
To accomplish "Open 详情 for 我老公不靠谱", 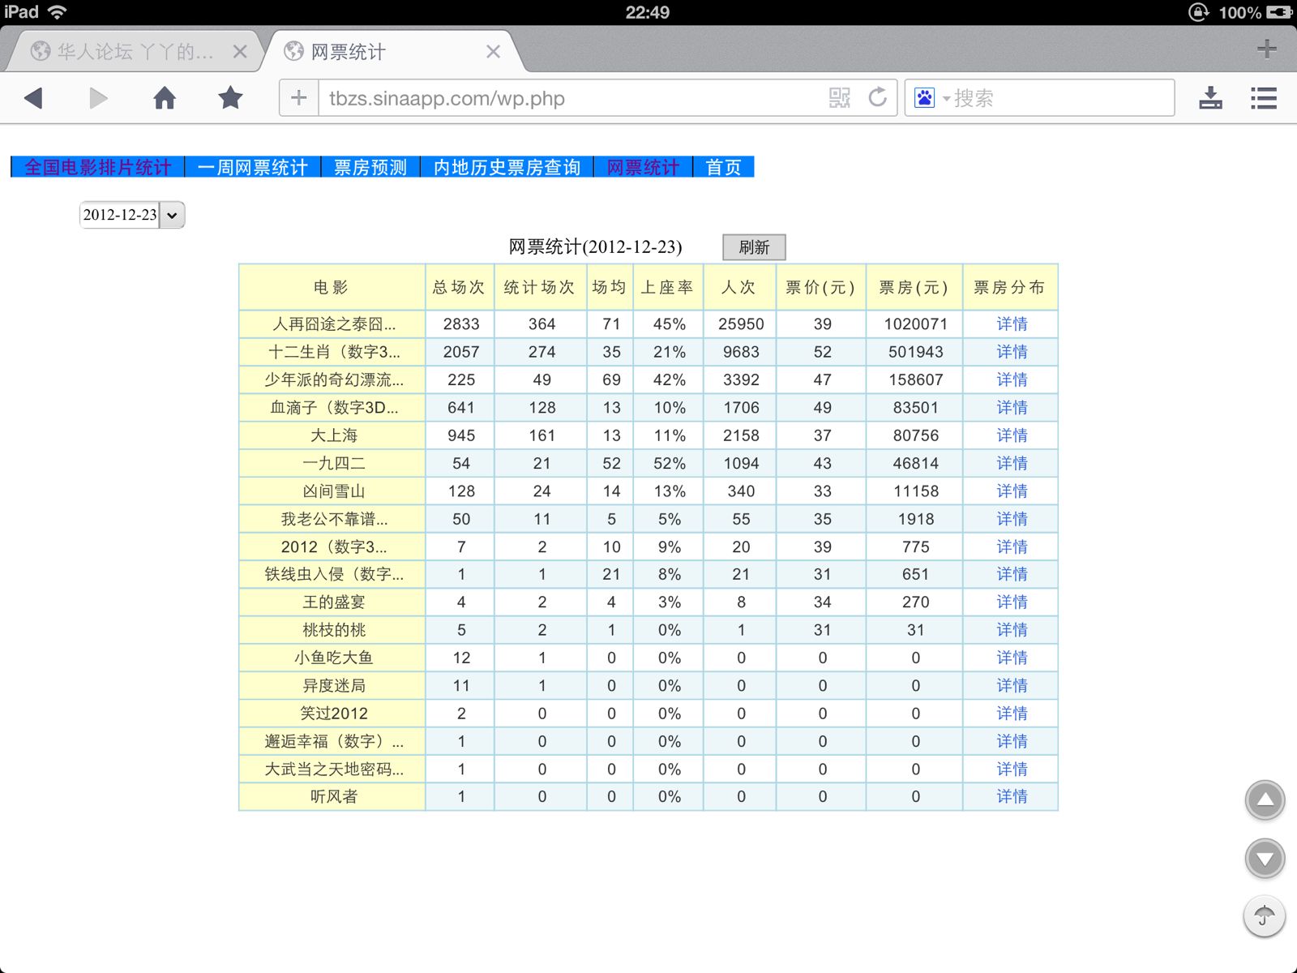I will (x=1012, y=518).
